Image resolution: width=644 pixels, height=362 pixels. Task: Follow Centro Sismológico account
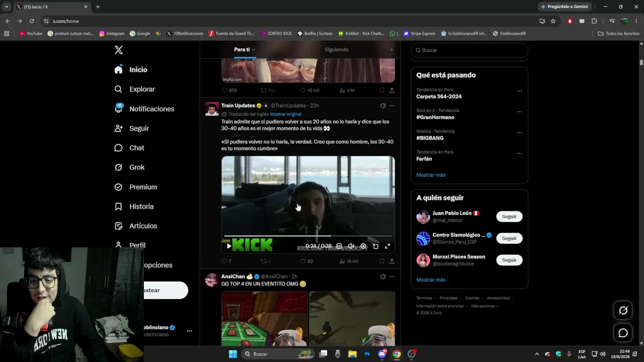[509, 238]
